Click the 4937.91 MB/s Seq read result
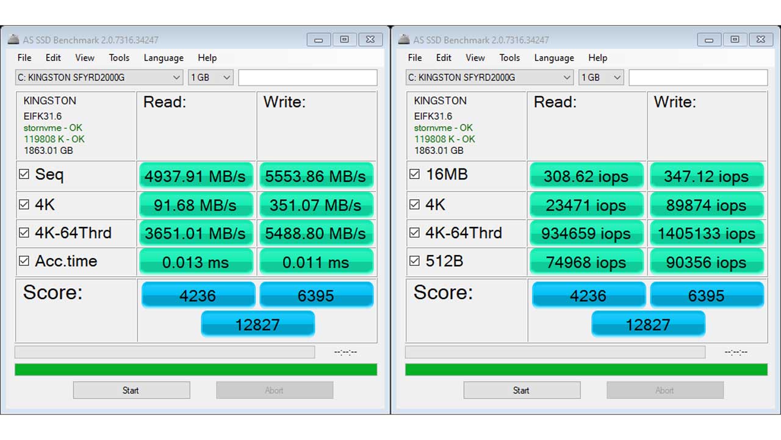Viewport: 781px width, 440px height. point(196,176)
